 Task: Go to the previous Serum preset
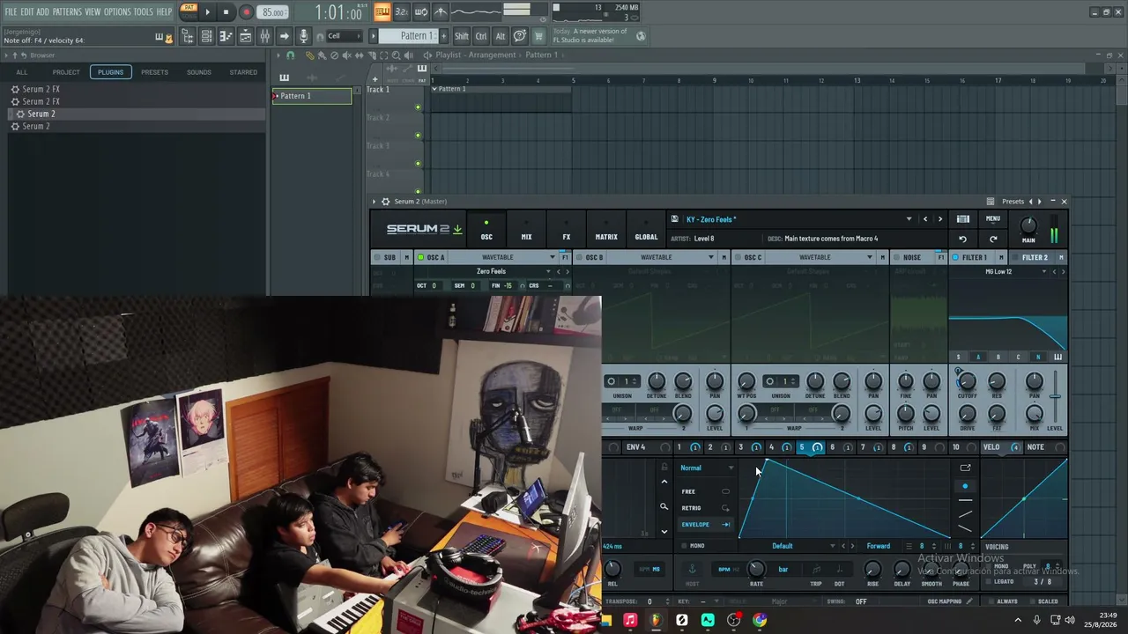pos(925,219)
